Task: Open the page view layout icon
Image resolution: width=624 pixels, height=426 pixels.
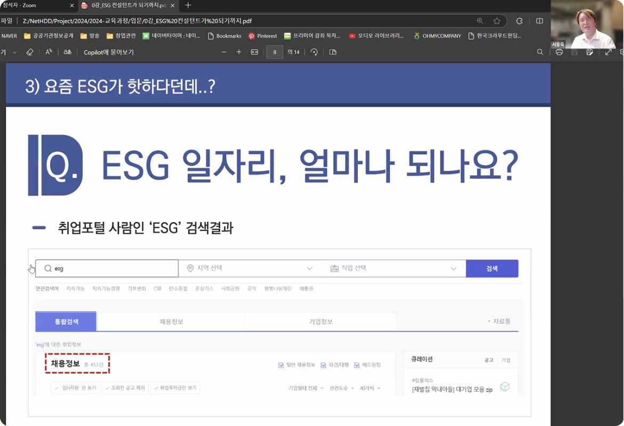Action: (333, 52)
